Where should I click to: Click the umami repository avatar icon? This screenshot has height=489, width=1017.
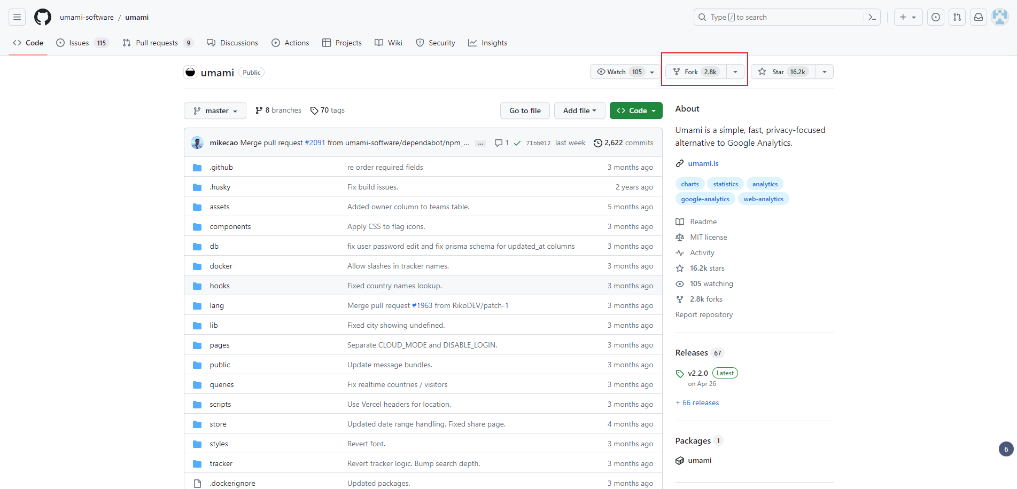pos(190,72)
